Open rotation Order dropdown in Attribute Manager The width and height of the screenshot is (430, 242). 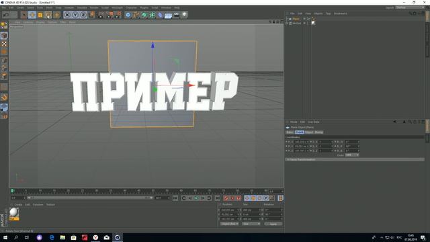pyautogui.click(x=352, y=155)
